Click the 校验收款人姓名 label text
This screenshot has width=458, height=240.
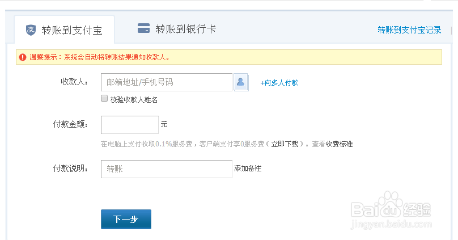(x=134, y=100)
